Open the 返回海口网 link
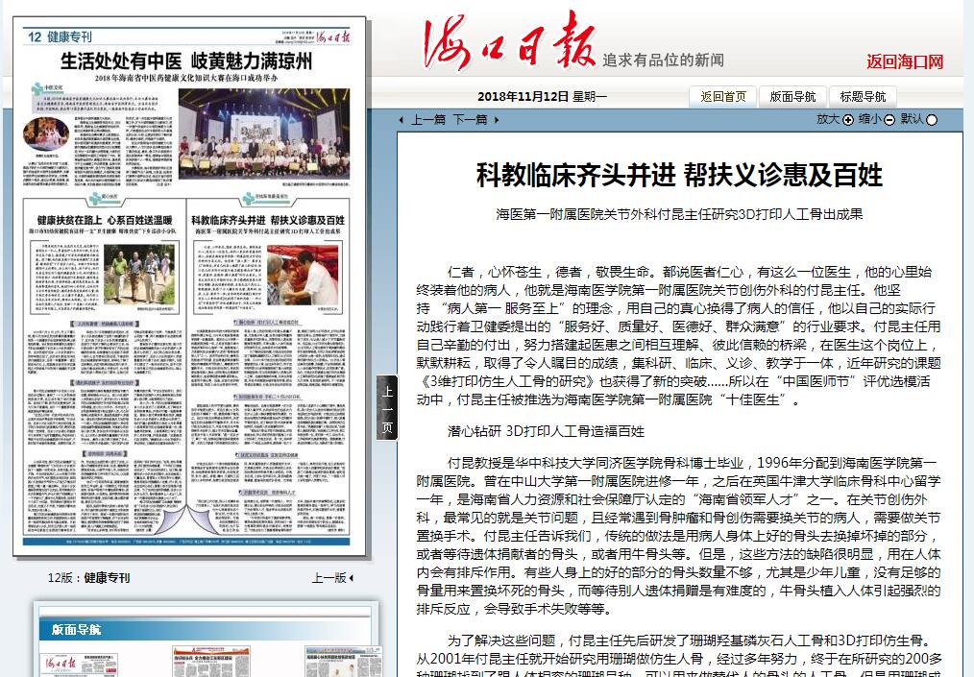 point(905,61)
